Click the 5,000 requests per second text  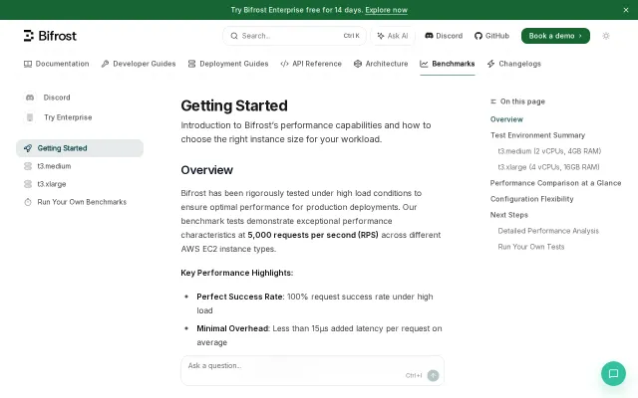(x=312, y=235)
